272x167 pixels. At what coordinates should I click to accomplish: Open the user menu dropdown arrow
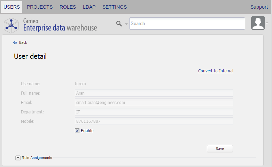click(x=267, y=23)
